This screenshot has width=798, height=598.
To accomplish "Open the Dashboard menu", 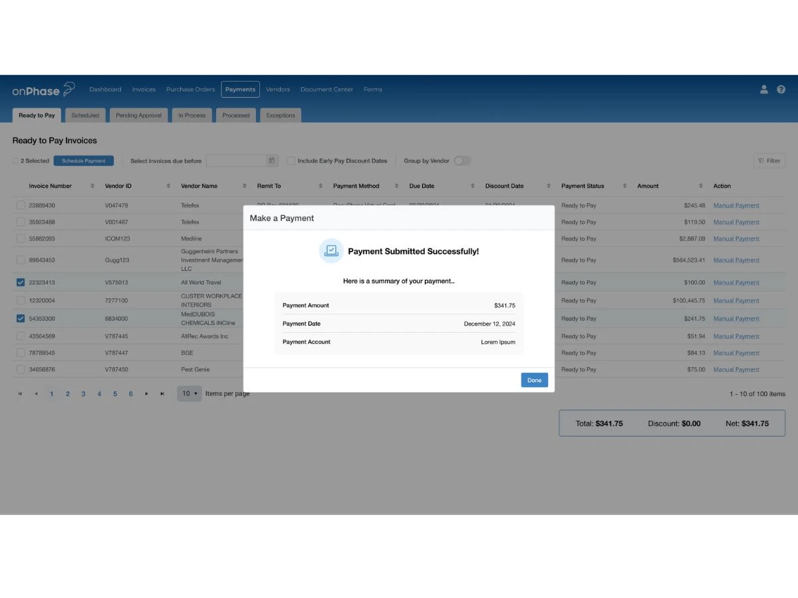I will click(105, 90).
